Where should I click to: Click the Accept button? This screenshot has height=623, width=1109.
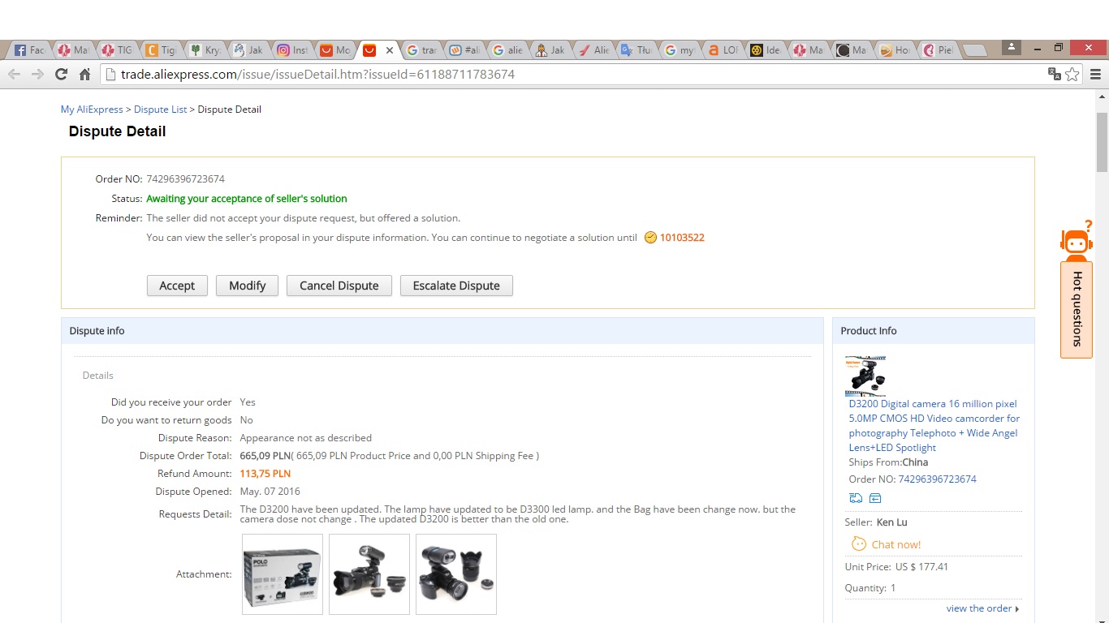(177, 286)
